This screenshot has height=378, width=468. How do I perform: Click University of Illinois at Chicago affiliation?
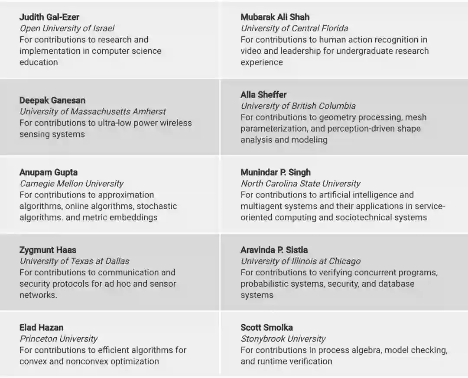coord(300,261)
